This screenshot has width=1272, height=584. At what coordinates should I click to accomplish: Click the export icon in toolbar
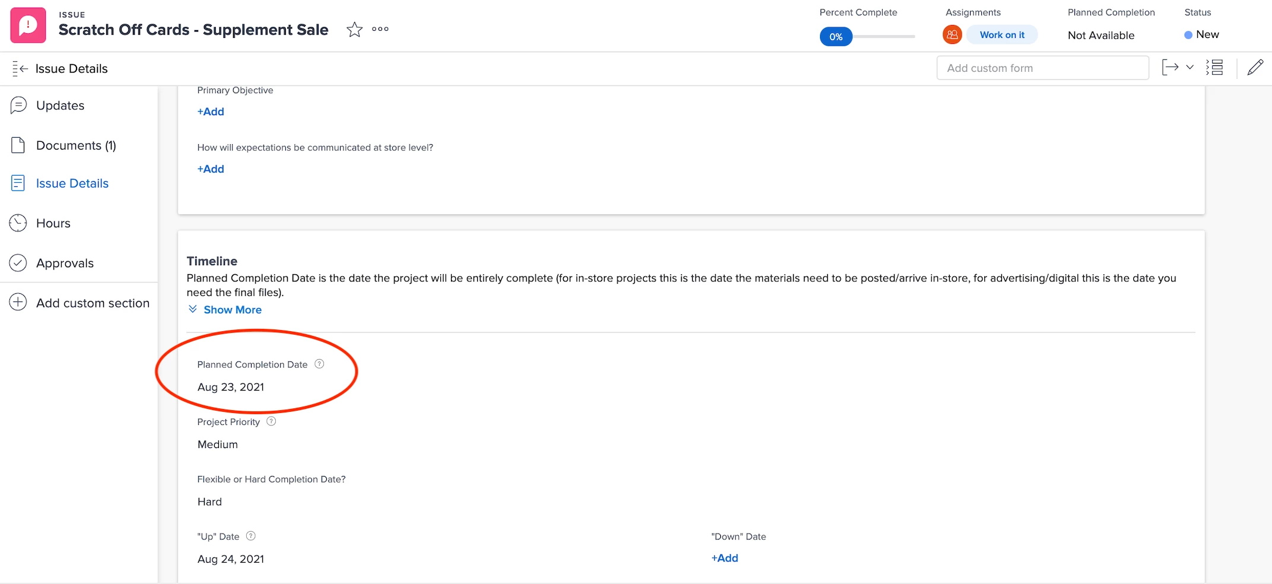point(1170,68)
